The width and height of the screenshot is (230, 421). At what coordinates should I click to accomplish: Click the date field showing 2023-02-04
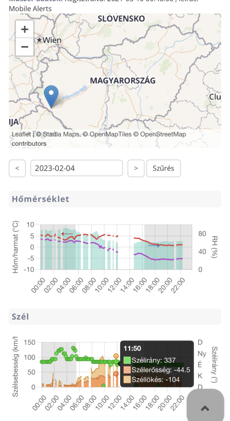77,168
